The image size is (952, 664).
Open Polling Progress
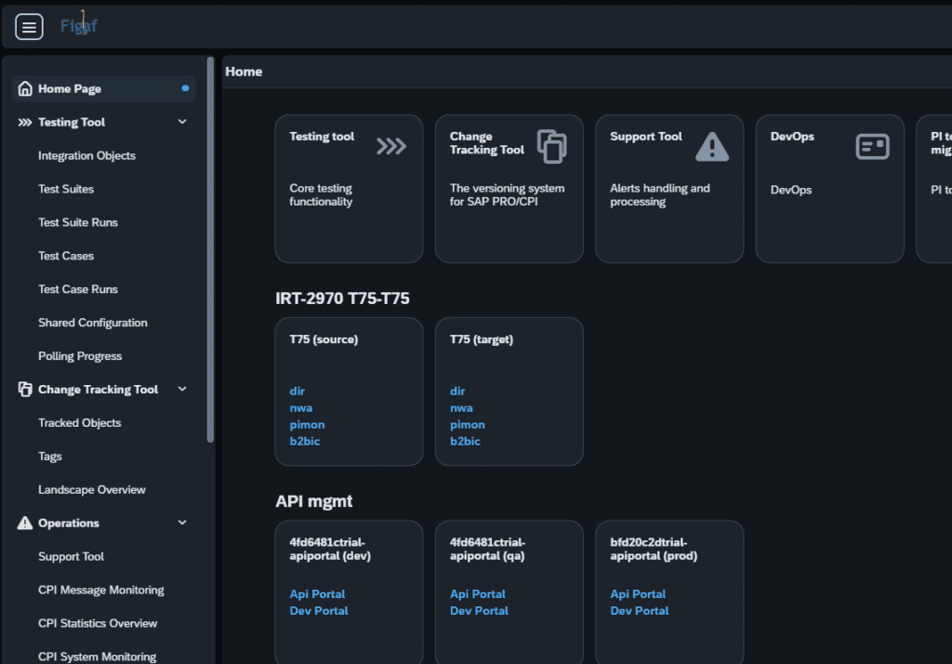click(x=80, y=356)
